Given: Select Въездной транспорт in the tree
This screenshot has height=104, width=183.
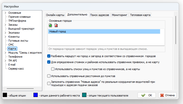Looking at the screenshot, I should tap(21, 29).
